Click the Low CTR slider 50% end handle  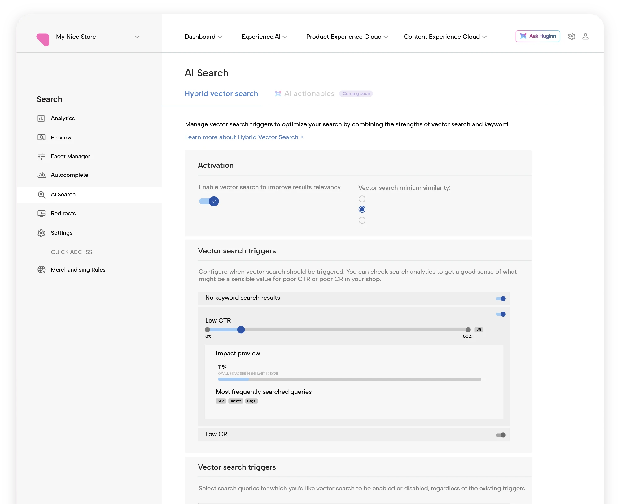[x=468, y=330]
